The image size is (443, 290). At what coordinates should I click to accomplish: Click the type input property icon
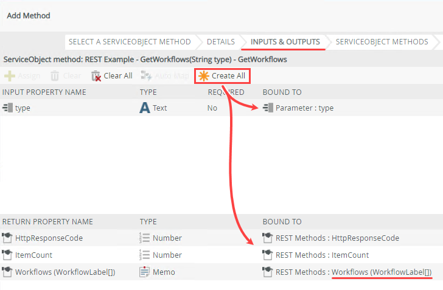click(x=8, y=108)
